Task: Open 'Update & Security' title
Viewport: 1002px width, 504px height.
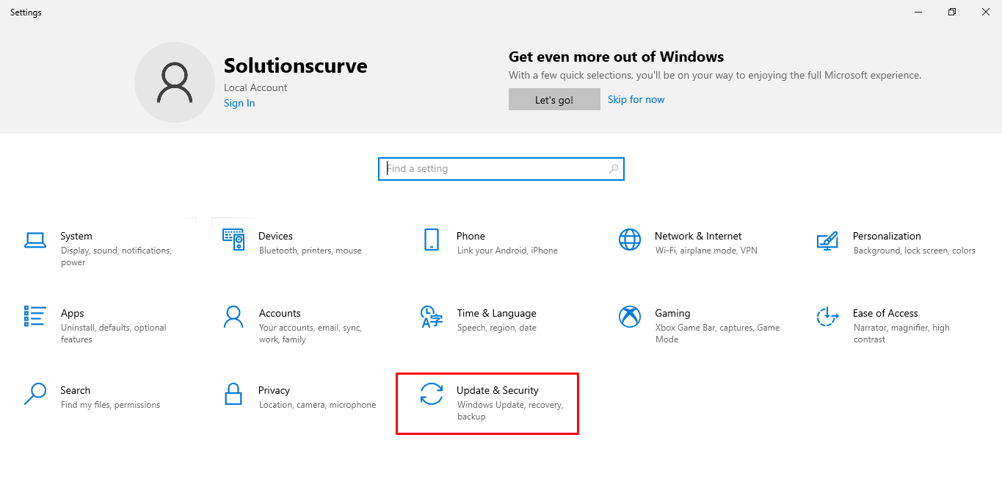Action: click(x=498, y=390)
